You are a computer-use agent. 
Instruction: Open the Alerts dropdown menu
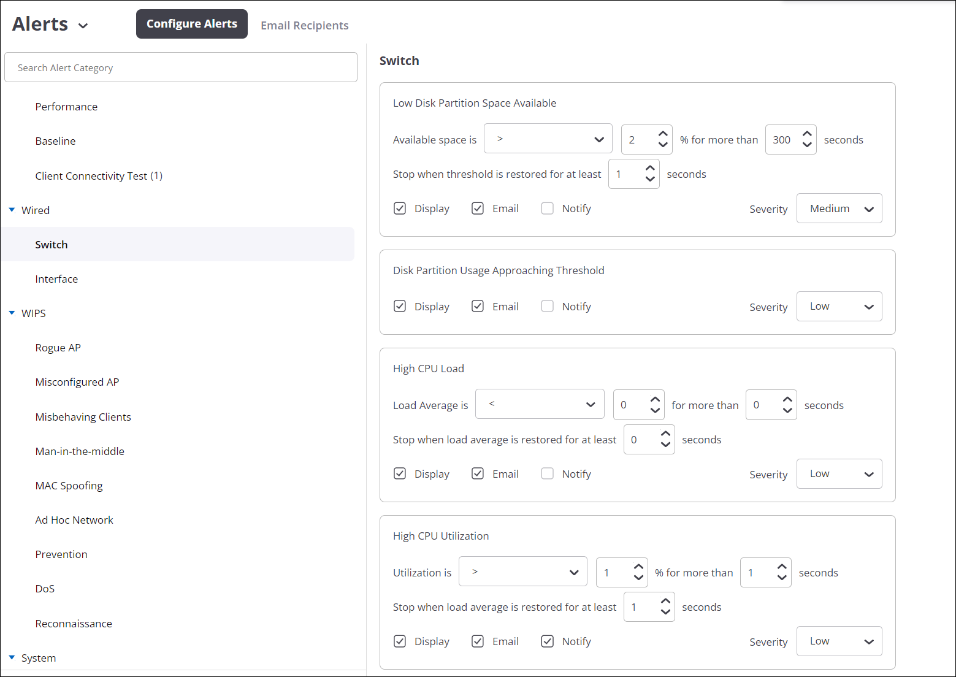tap(83, 25)
